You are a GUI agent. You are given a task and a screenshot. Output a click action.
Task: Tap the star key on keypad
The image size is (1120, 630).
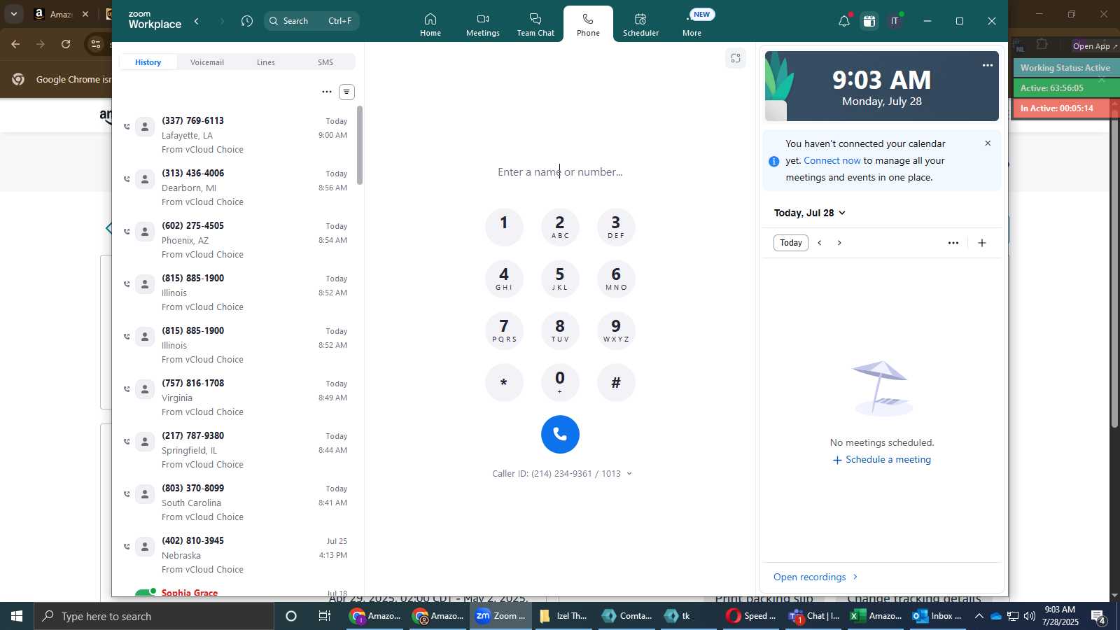[x=504, y=382]
